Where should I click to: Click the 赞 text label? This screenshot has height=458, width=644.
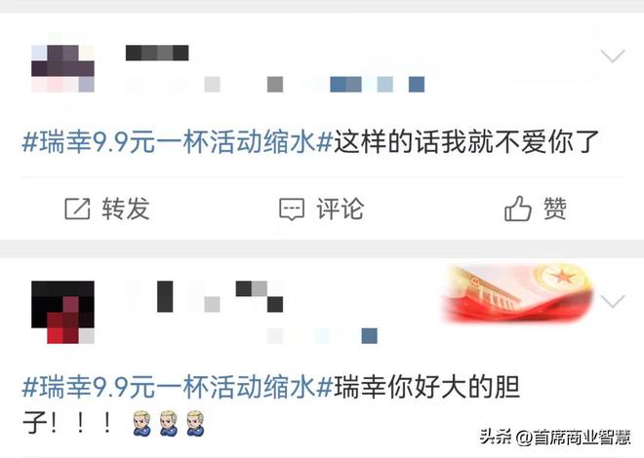pyautogui.click(x=555, y=209)
